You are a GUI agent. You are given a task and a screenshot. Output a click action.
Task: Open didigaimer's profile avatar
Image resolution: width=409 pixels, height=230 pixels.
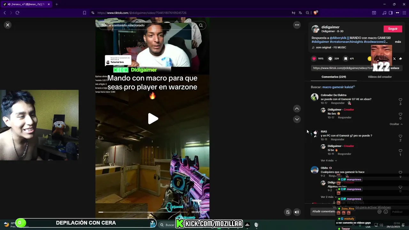pos(315,29)
